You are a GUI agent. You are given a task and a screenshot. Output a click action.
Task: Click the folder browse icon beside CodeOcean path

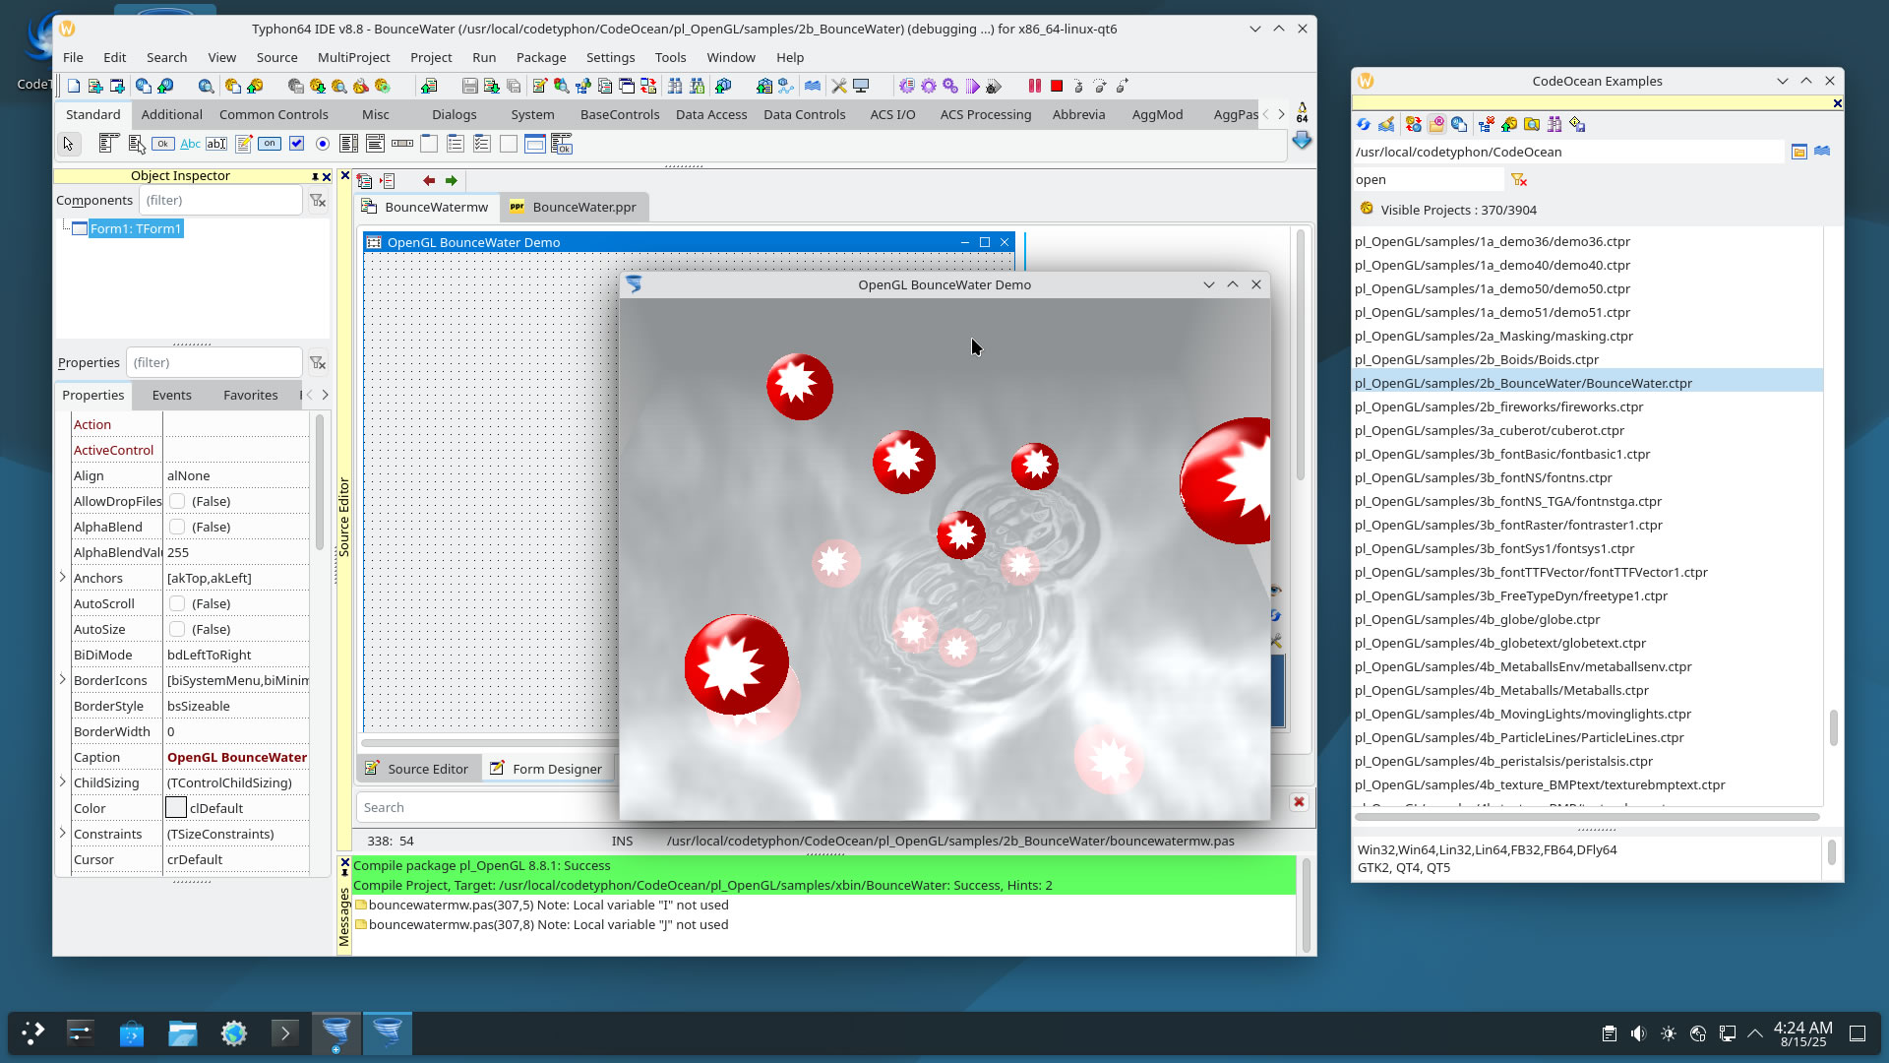click(1798, 152)
